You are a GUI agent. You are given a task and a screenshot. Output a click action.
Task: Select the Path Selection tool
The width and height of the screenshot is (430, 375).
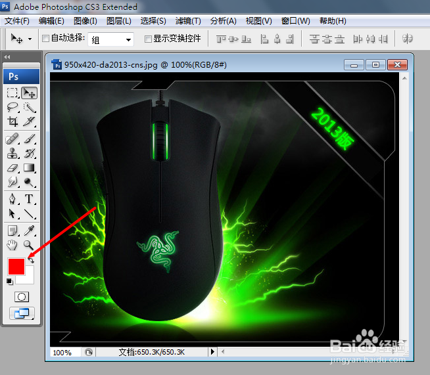12,213
